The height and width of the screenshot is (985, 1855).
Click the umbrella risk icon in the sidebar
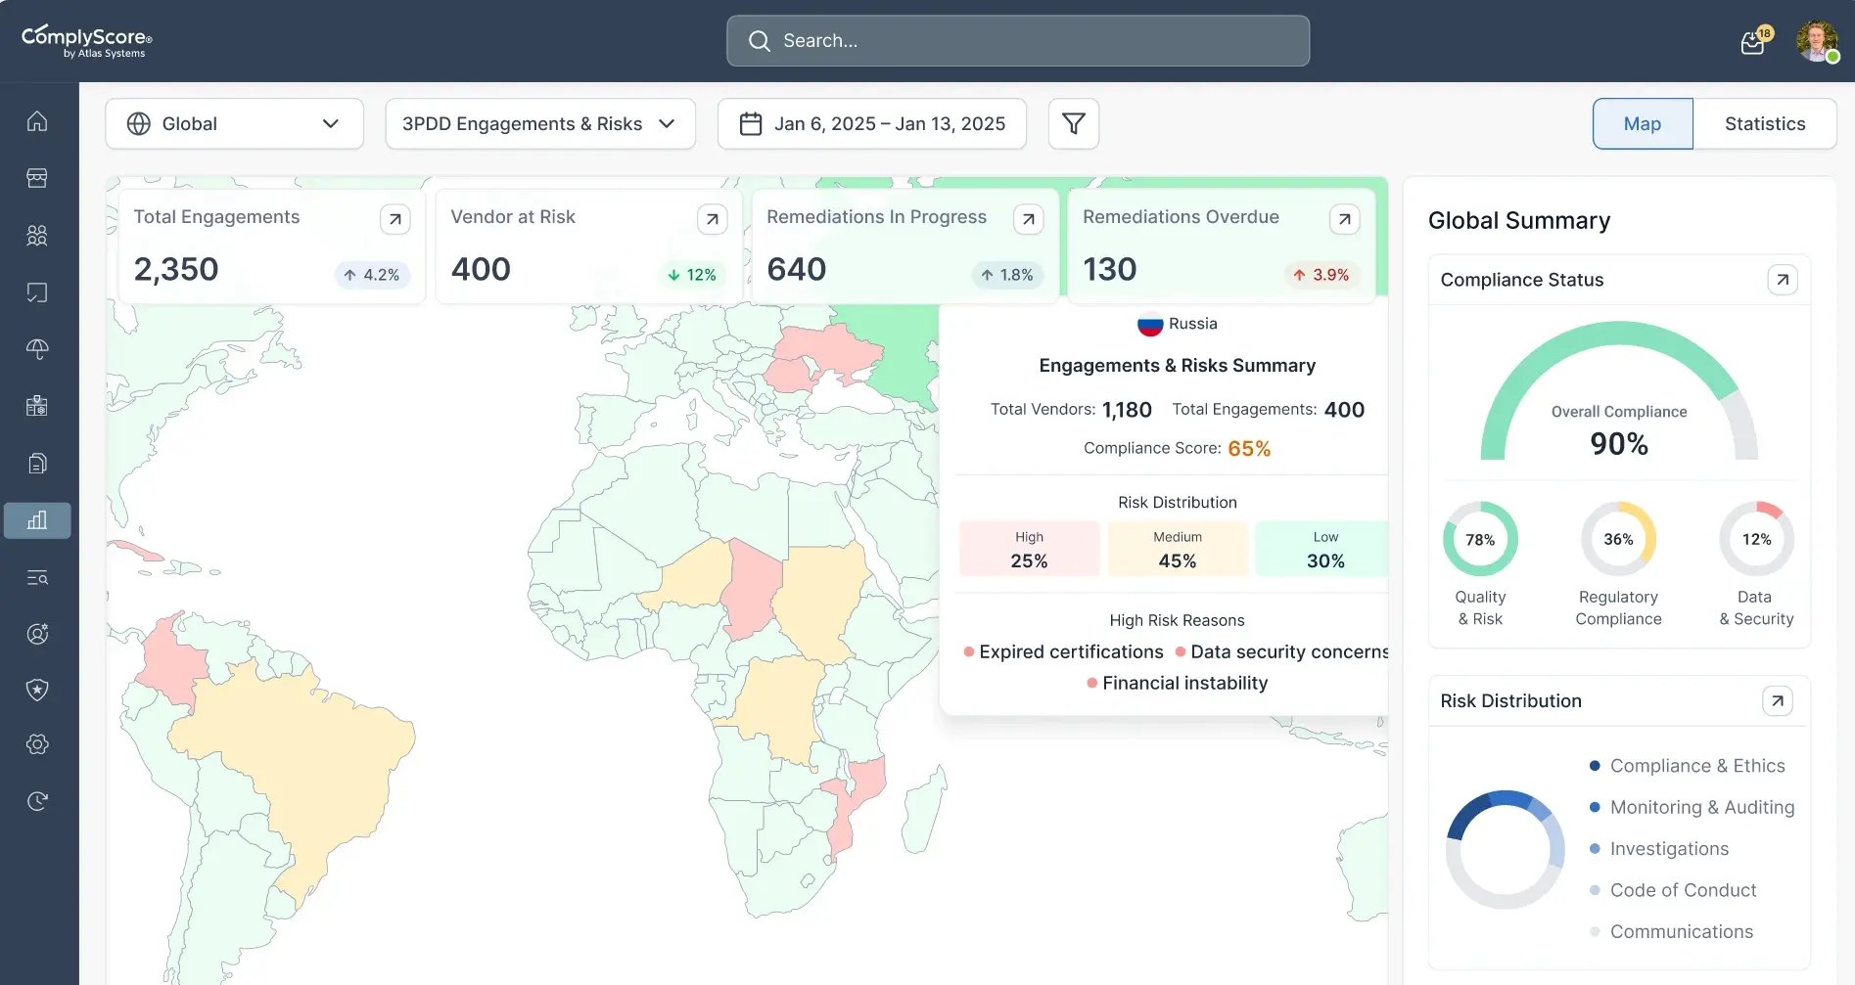click(37, 348)
